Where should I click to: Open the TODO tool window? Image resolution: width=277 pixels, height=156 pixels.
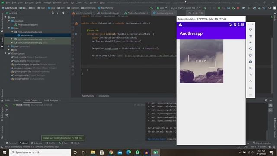75,143
